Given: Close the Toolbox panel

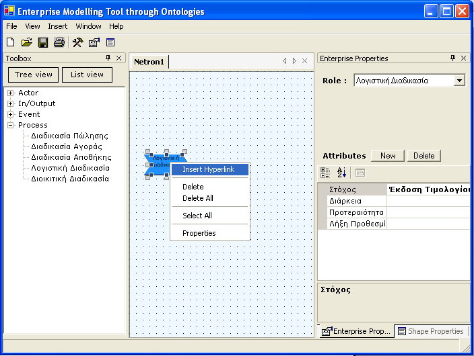Looking at the screenshot, I should pyautogui.click(x=118, y=58).
